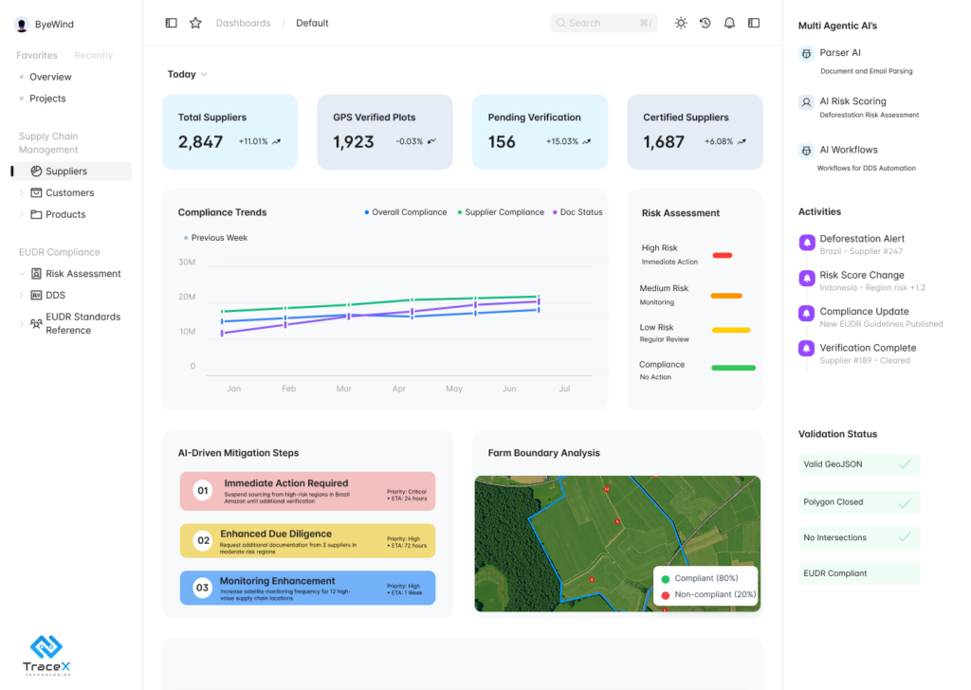Image resolution: width=971 pixels, height=690 pixels.
Task: Click the Immediate Action Required card
Action: tap(307, 492)
